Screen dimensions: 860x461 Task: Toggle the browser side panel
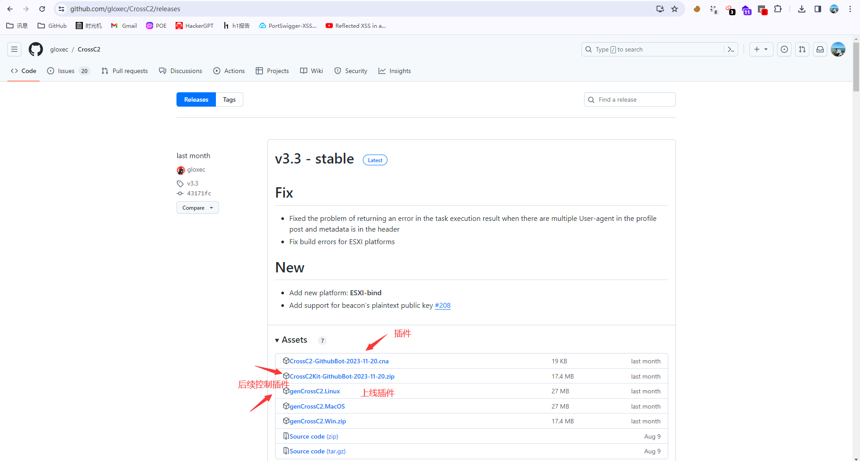818,9
